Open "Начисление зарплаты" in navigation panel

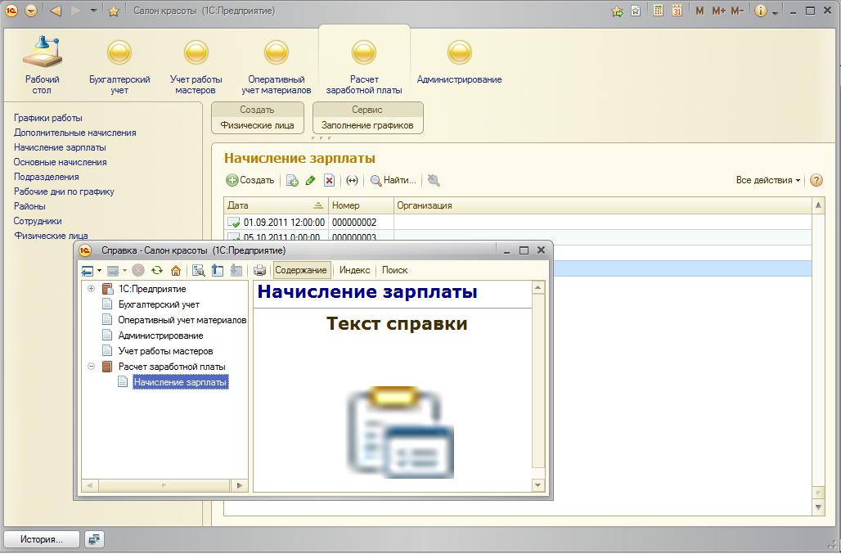[x=60, y=147]
